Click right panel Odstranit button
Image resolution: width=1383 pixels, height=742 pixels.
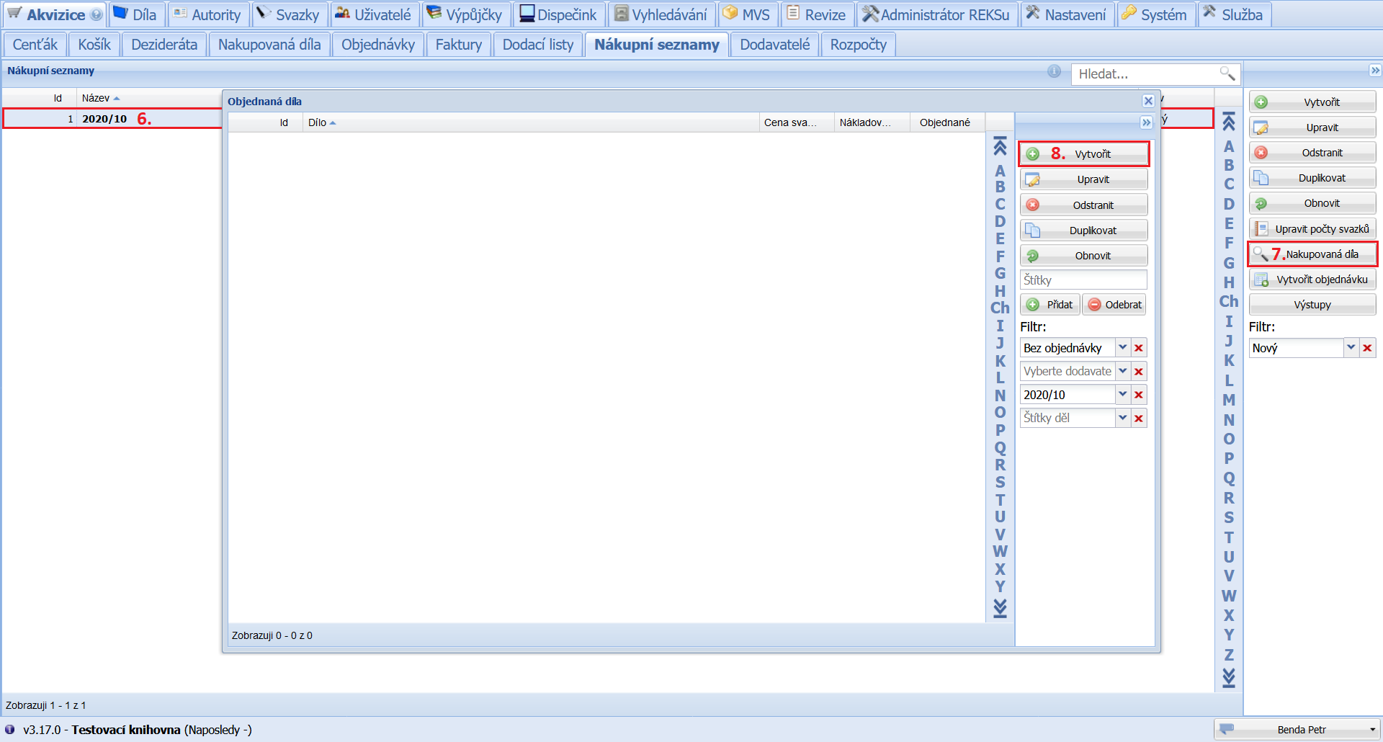tap(1312, 153)
